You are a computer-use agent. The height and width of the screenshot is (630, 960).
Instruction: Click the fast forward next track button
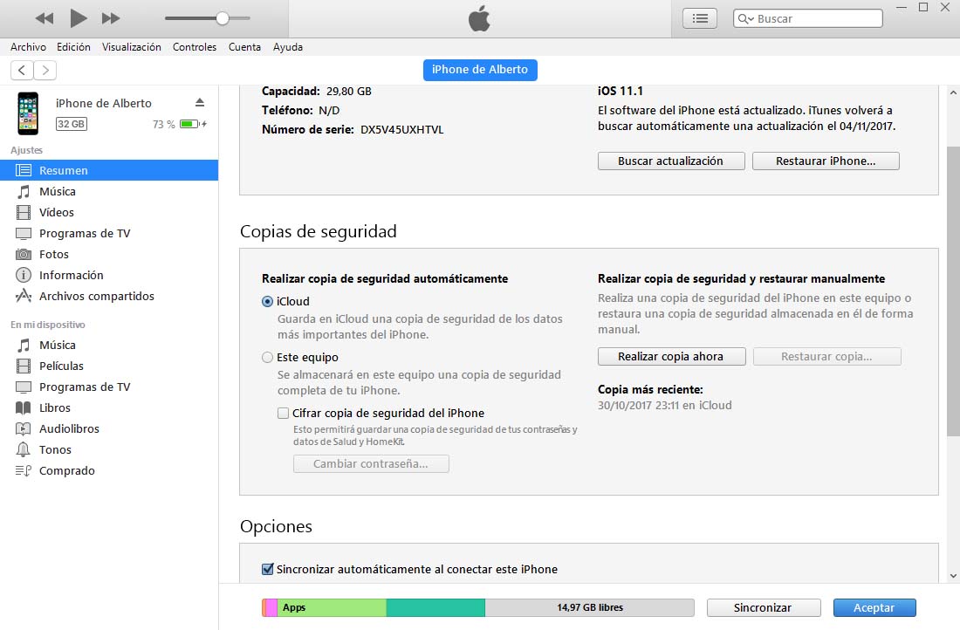(111, 18)
